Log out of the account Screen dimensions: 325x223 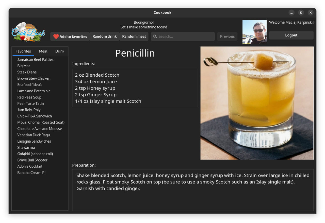click(291, 35)
